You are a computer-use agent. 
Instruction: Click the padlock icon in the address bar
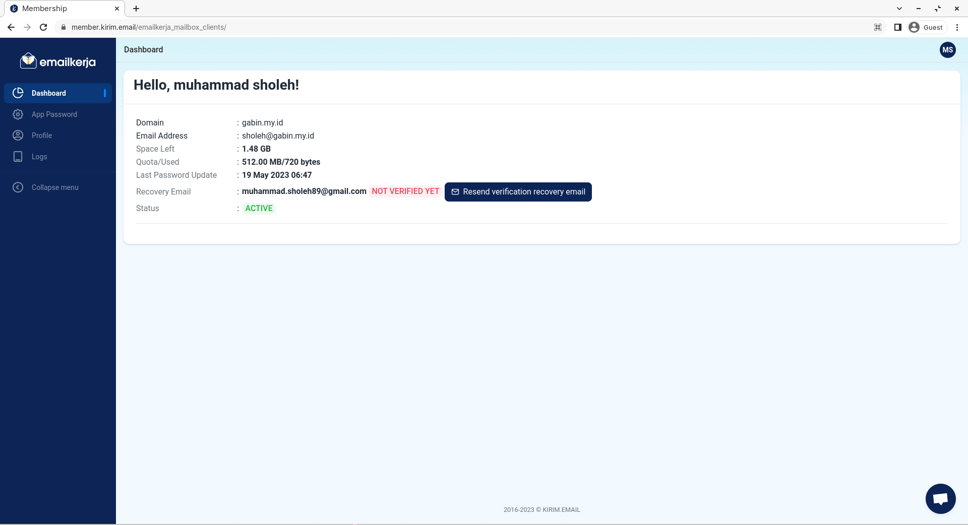click(64, 27)
